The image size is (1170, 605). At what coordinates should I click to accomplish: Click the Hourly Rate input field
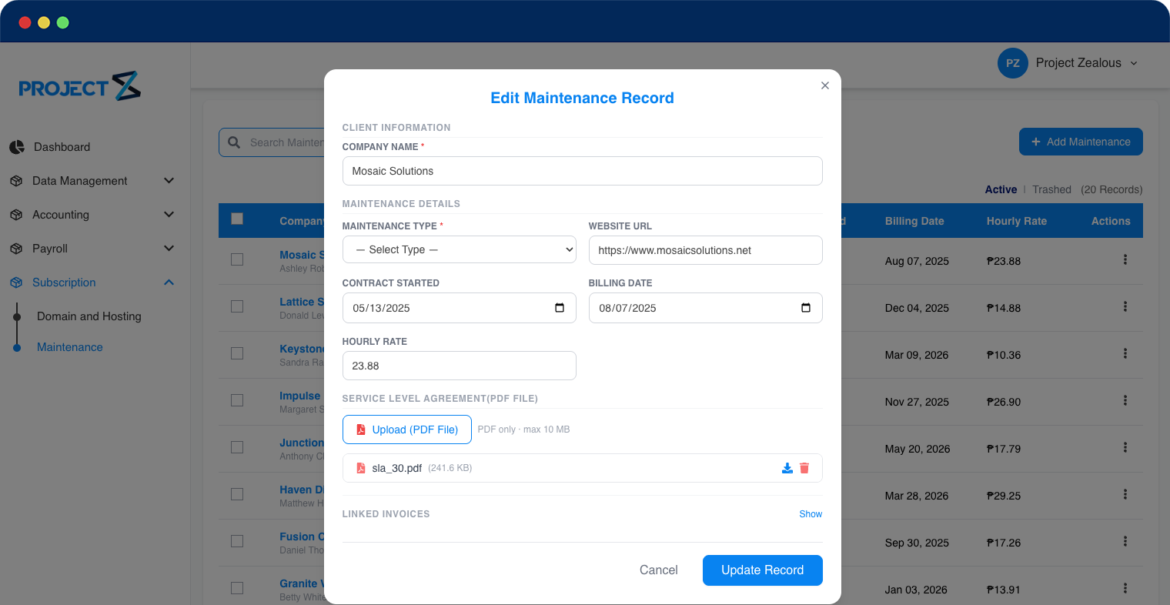coord(459,366)
